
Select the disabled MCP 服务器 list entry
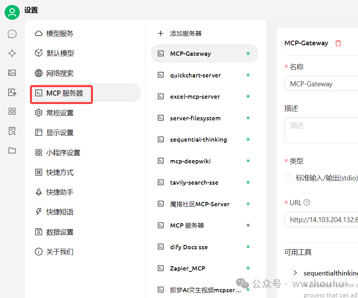tap(204, 225)
